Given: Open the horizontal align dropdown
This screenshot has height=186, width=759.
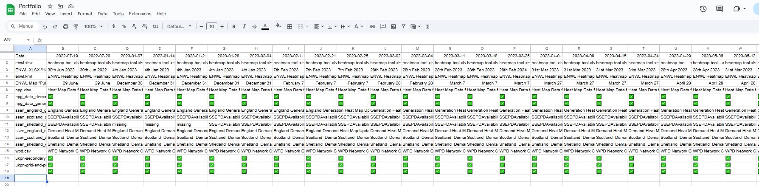Looking at the screenshot, I should 318,26.
